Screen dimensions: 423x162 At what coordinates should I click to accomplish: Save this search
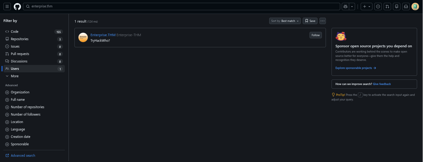click(310, 21)
